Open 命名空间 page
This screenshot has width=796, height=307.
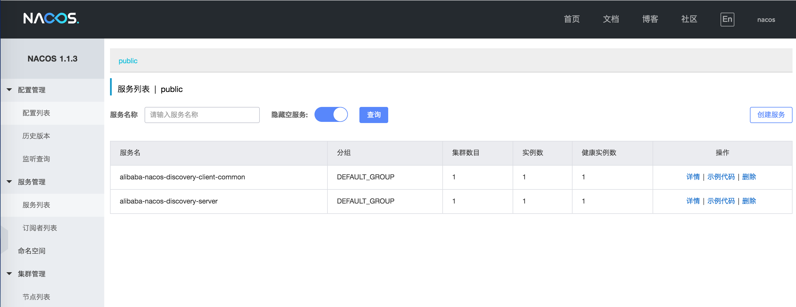31,251
